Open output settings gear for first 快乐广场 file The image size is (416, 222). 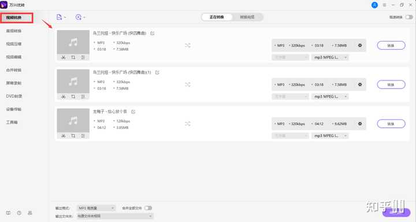click(x=360, y=46)
